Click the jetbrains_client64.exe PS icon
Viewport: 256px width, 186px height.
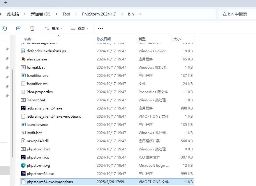point(23,108)
